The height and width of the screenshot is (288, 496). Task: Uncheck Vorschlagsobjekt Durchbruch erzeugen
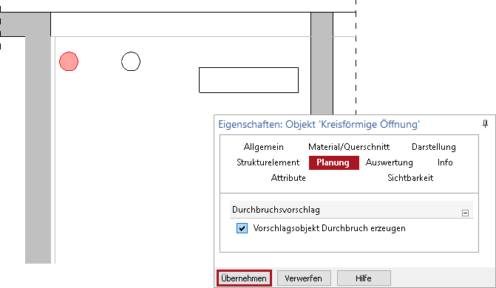[x=242, y=228]
